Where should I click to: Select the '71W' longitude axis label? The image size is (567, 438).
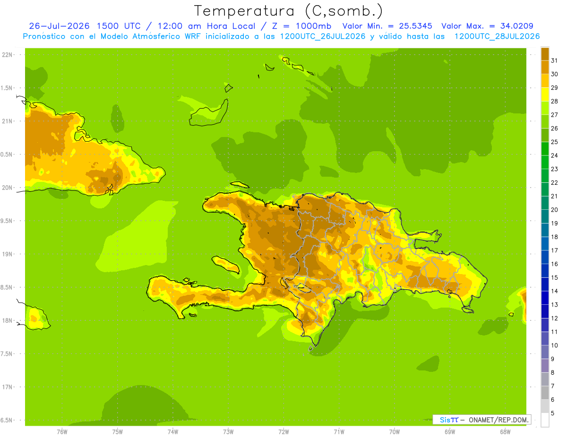click(x=339, y=432)
